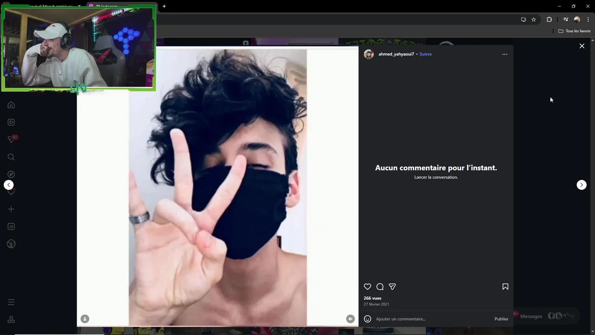The height and width of the screenshot is (335, 595).
Task: Go to the previous post arrow
Action: pos(8,185)
